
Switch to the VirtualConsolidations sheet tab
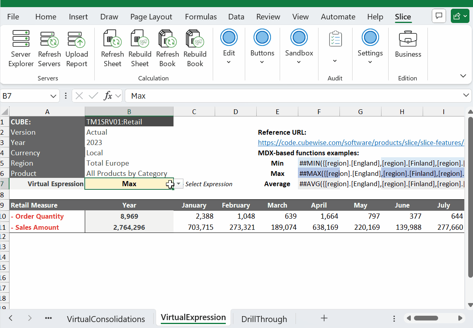pos(106,319)
